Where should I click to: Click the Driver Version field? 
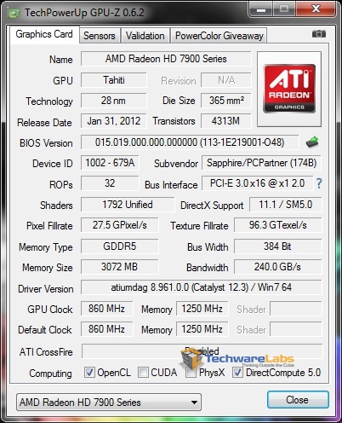202,287
